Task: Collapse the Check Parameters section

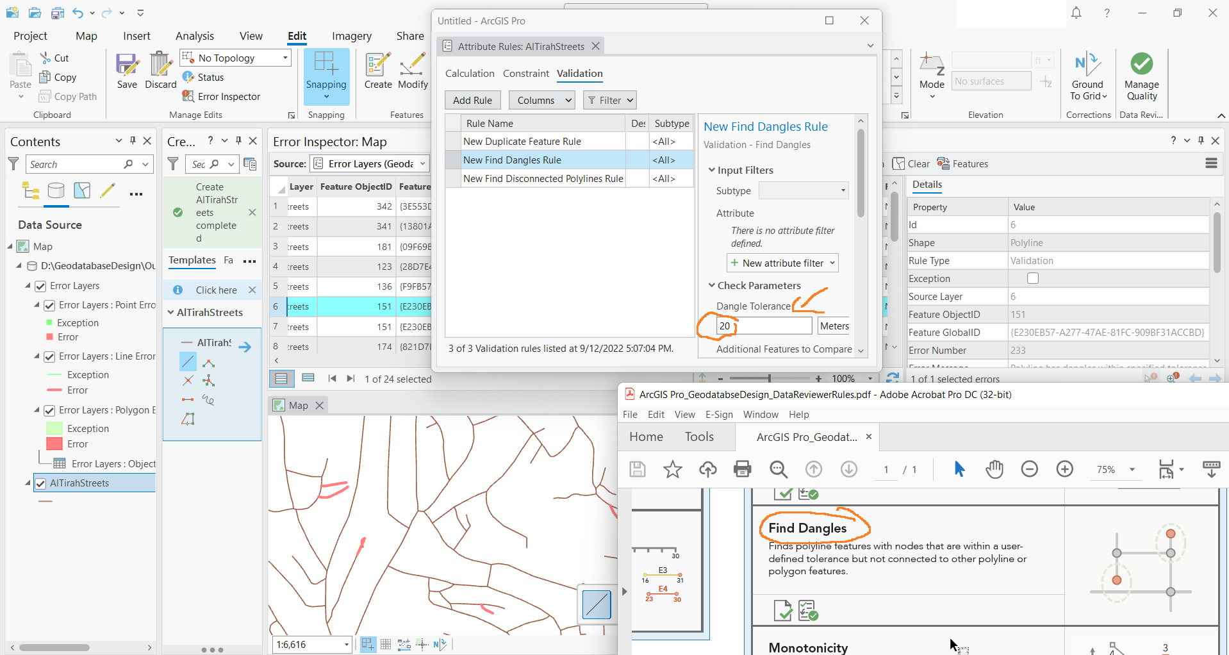Action: [x=712, y=285]
